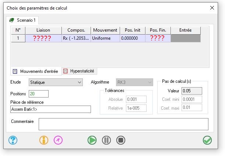Expand the Algorithme RK3 dropdown

(x=134, y=82)
